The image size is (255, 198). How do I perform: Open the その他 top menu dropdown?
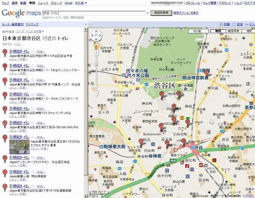click(81, 3)
